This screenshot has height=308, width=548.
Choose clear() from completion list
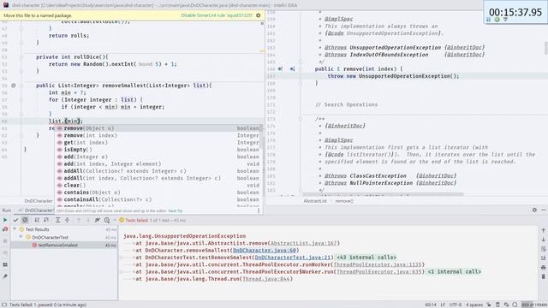click(158, 186)
